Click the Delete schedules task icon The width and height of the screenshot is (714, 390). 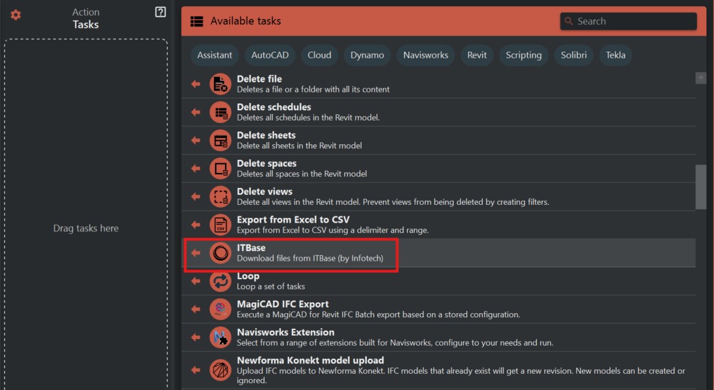click(x=220, y=112)
